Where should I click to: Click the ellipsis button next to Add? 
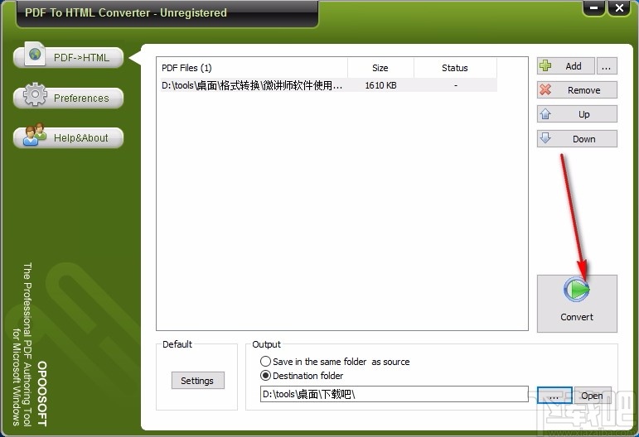point(607,66)
